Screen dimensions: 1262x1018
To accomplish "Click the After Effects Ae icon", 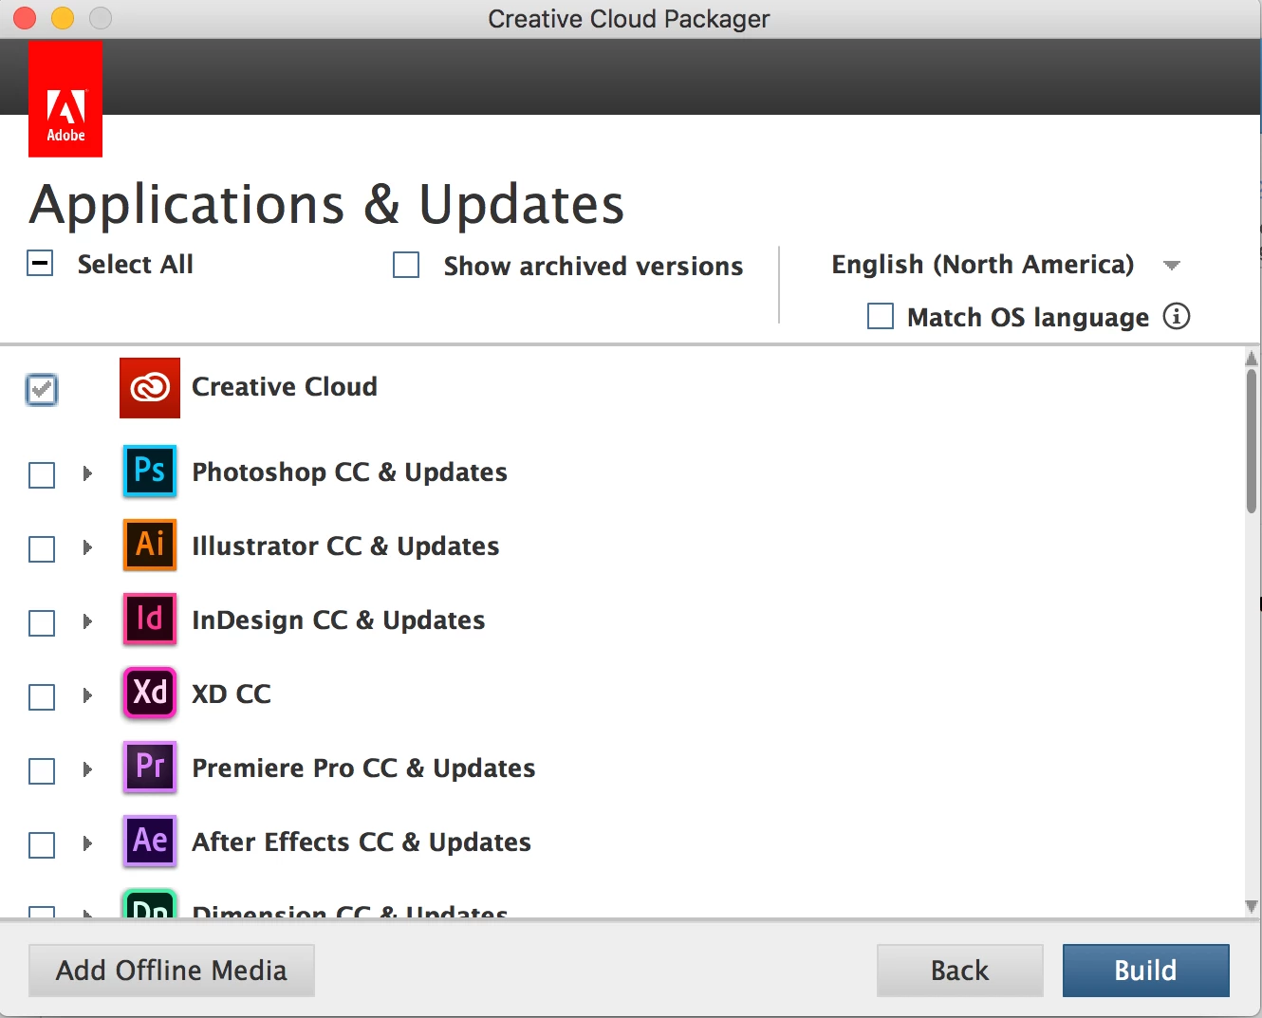I will [x=150, y=841].
